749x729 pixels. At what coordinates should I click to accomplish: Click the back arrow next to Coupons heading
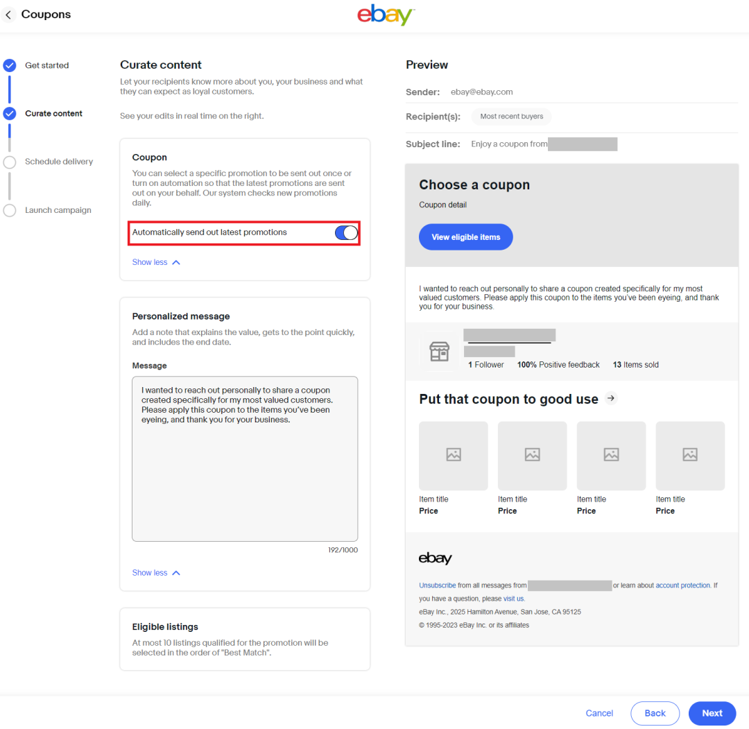(x=10, y=14)
